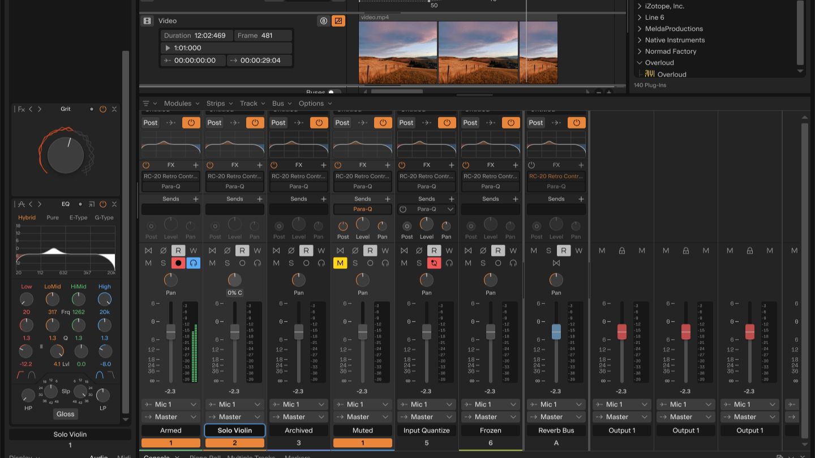This screenshot has width=815, height=458.
Task: Choose the G-Type EQ mode
Action: (104, 217)
